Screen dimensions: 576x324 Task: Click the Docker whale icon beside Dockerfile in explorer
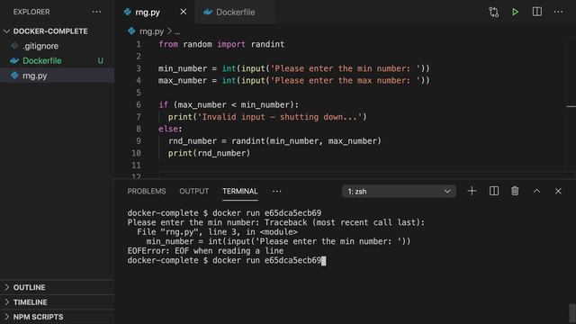(x=14, y=60)
